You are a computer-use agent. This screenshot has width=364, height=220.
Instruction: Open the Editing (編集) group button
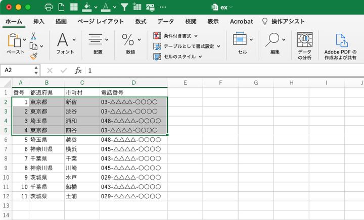click(x=275, y=43)
